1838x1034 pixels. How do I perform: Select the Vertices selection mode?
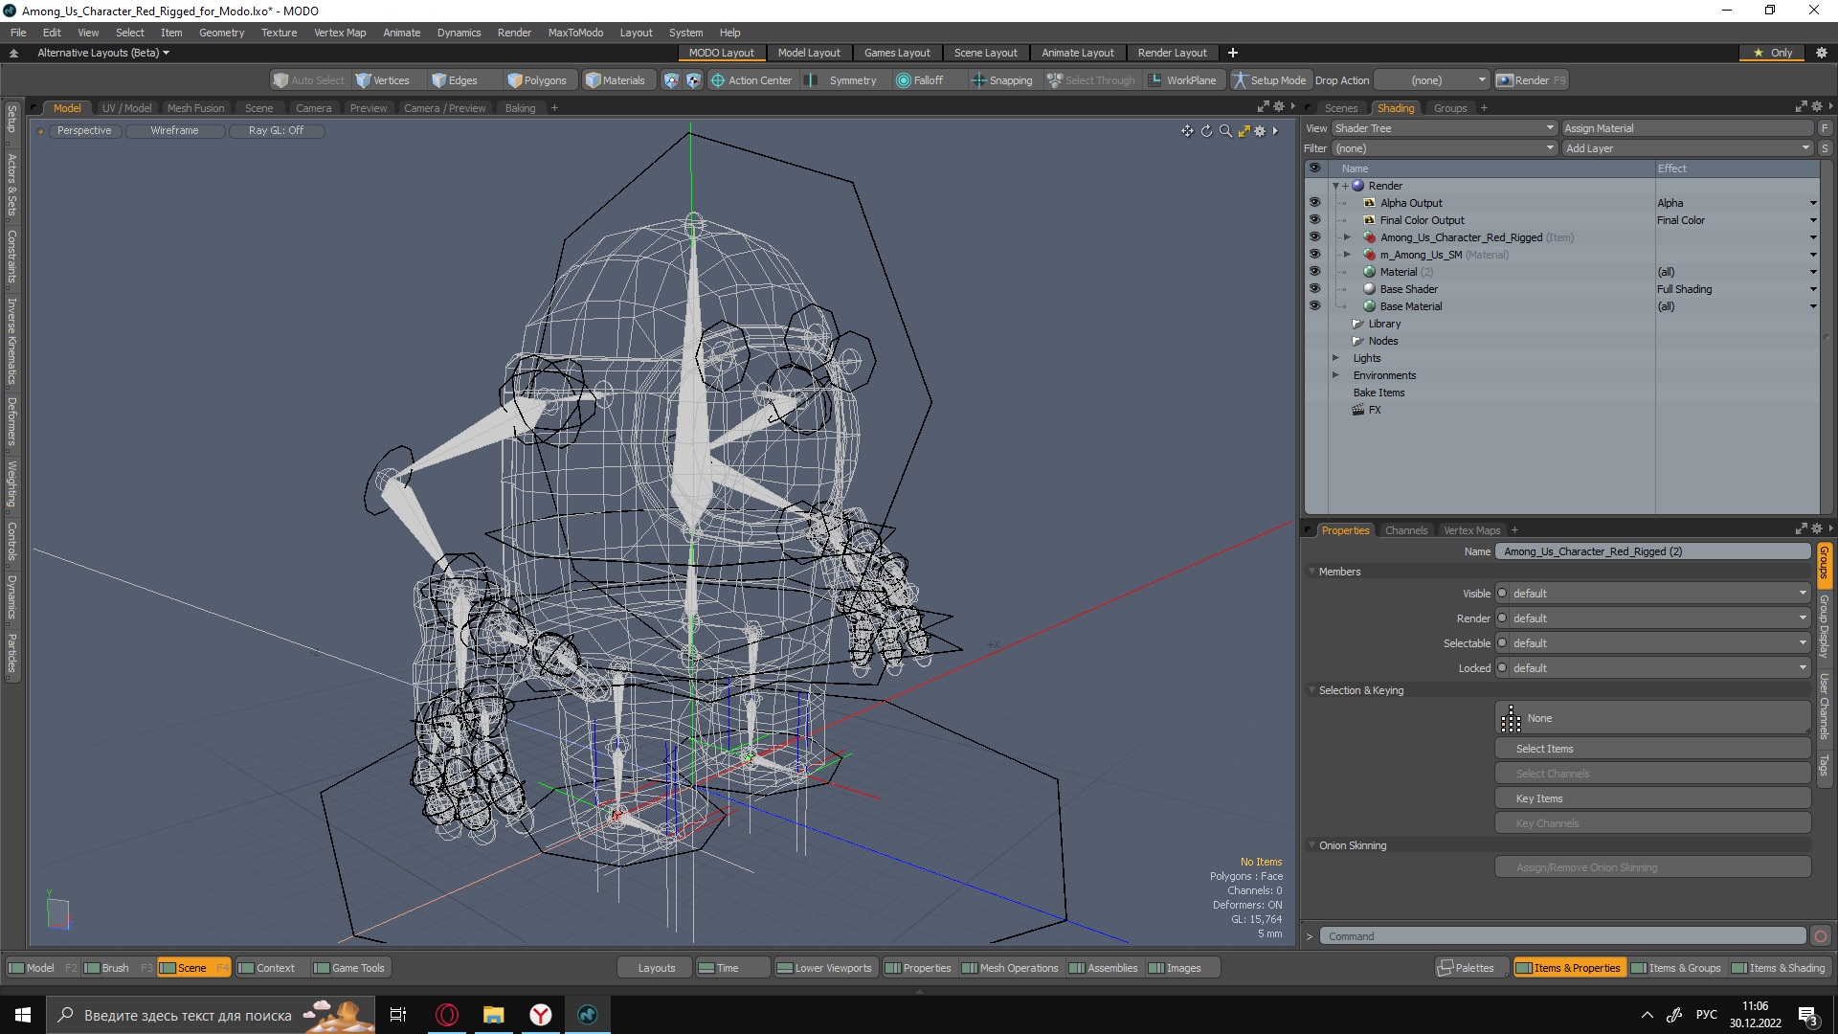[x=383, y=80]
